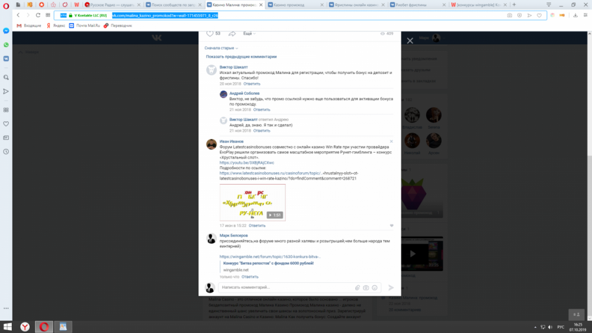Share the post with arrow icon

tap(232, 34)
